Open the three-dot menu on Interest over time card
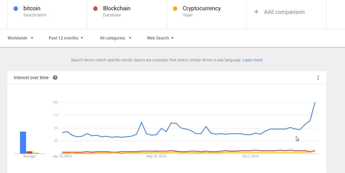Image resolution: width=345 pixels, height=173 pixels. pyautogui.click(x=318, y=78)
